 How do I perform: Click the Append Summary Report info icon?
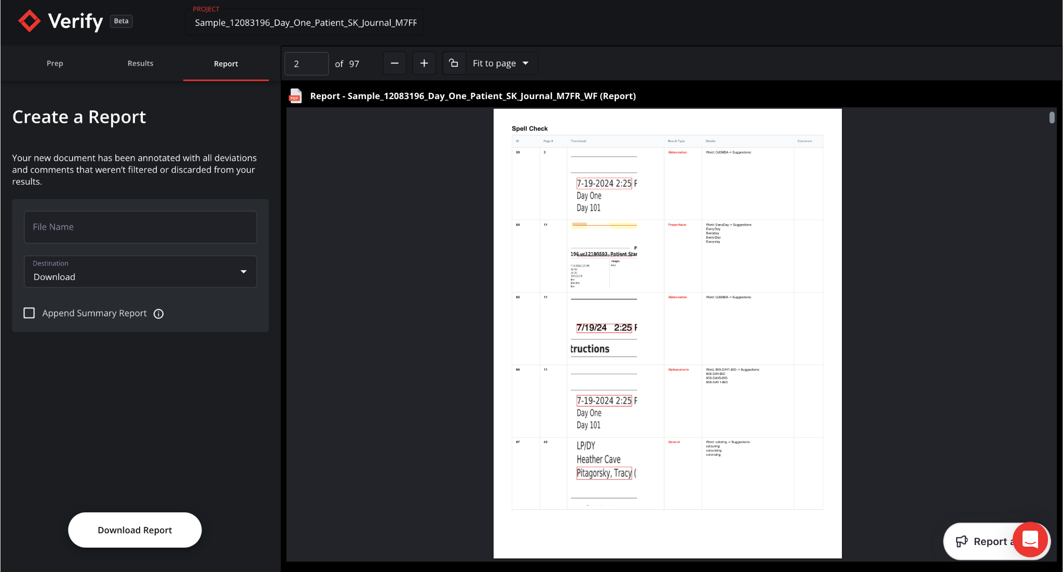[x=159, y=313]
